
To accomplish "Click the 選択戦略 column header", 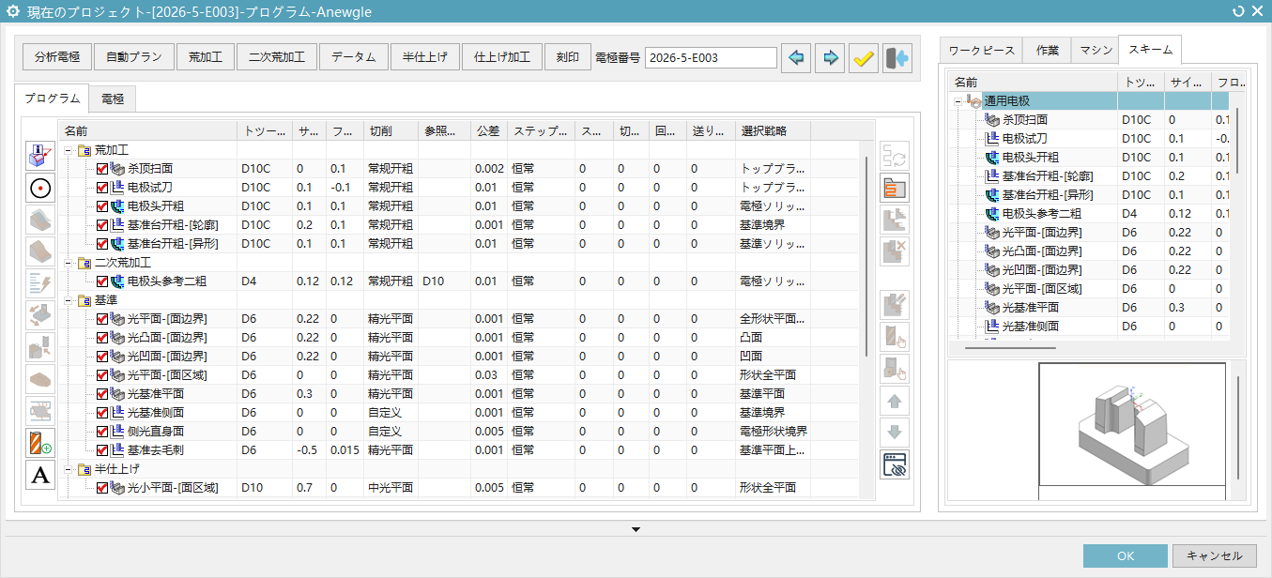I will coord(773,130).
